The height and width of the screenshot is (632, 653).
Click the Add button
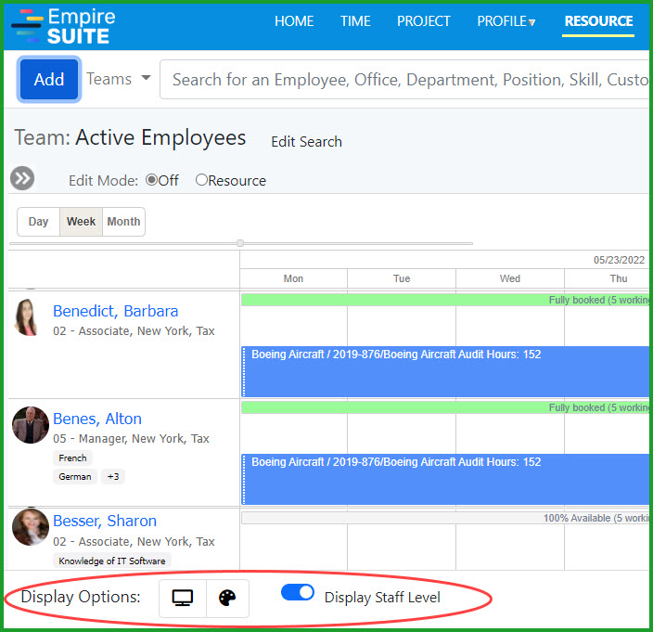[49, 79]
